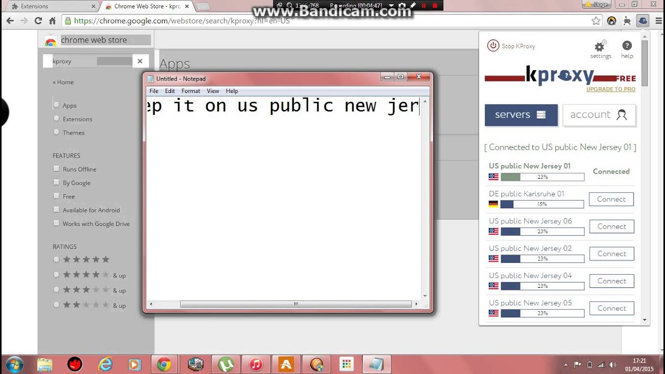Go back with Chrome's back arrow
665x374 pixels.
[10, 21]
